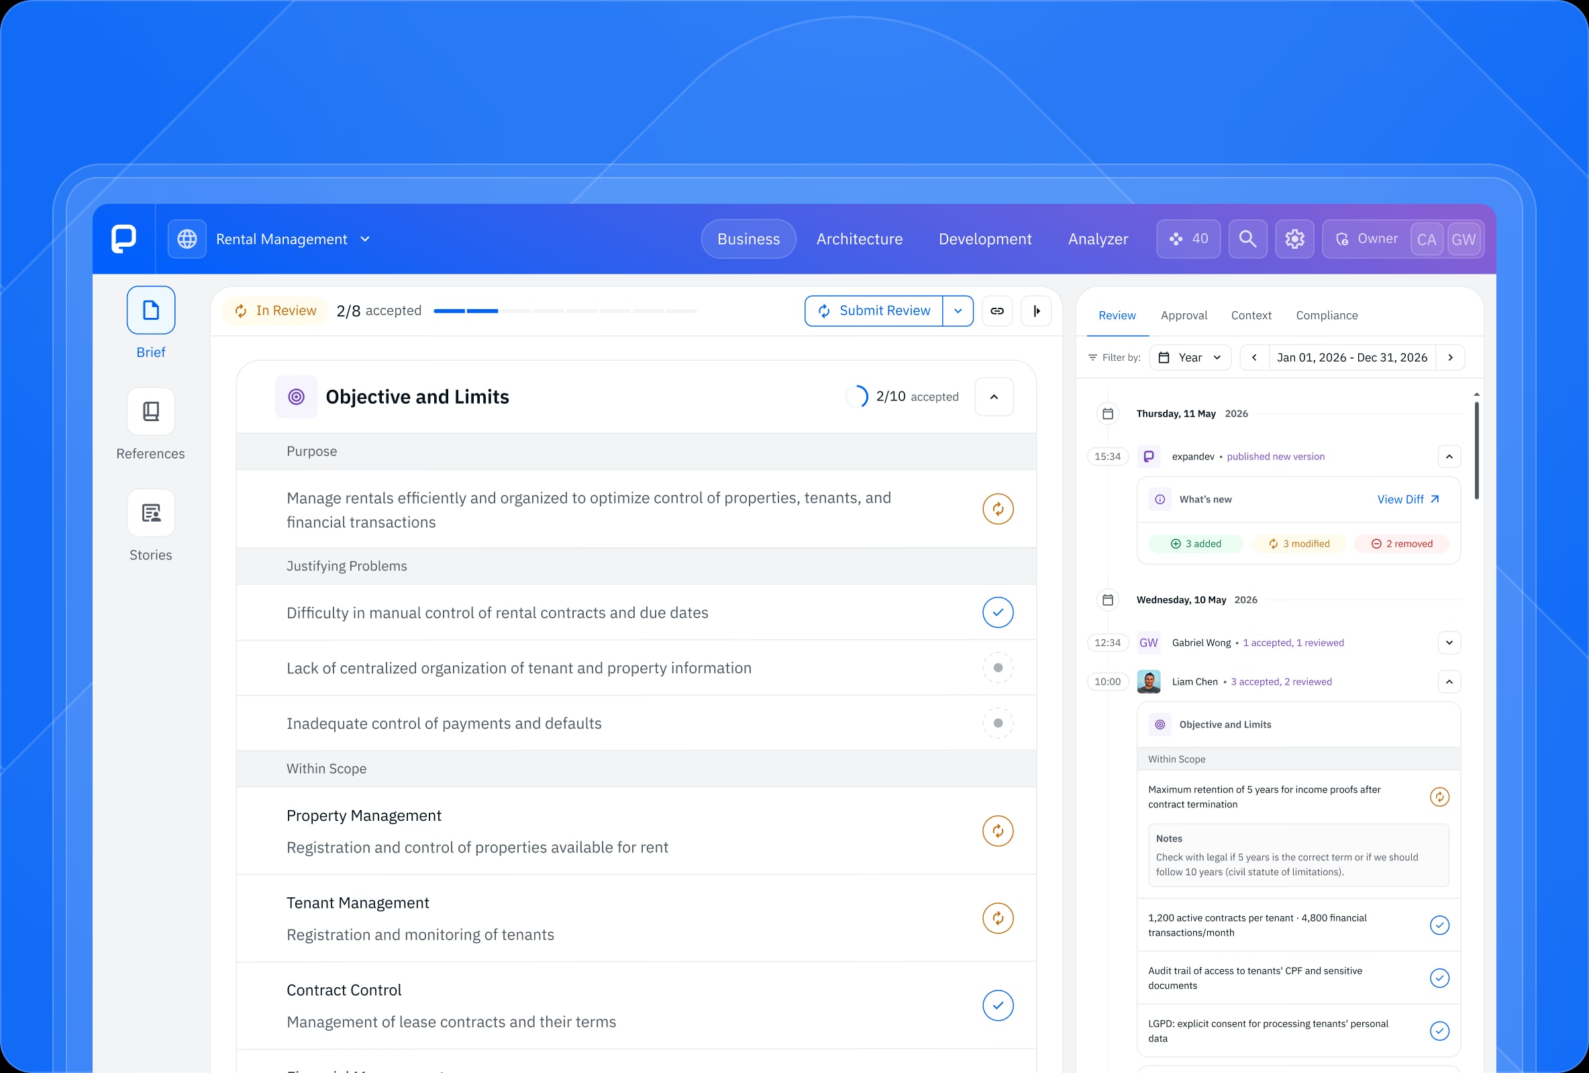Click the filter icon beside Filter by
Image resolution: width=1589 pixels, height=1073 pixels.
pos(1092,357)
